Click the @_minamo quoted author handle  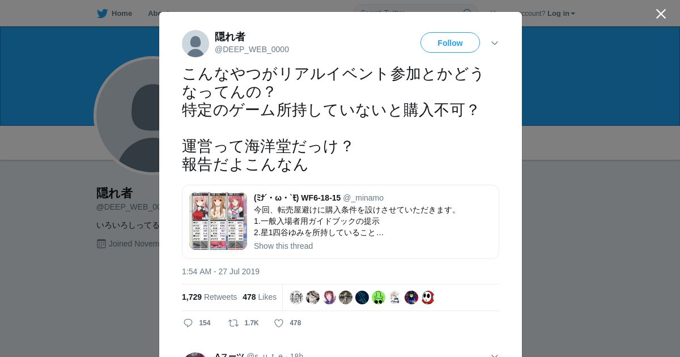pos(363,198)
